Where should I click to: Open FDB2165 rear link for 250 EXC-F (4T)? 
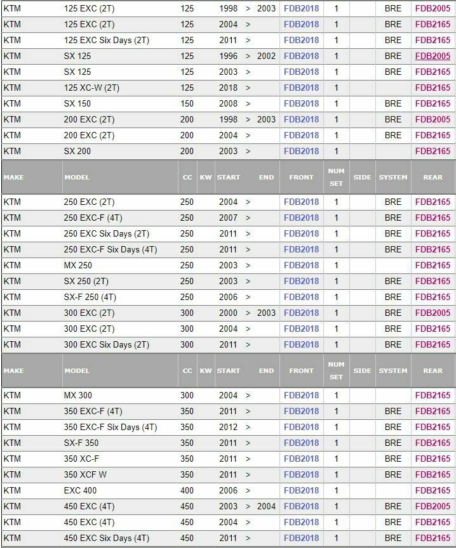pyautogui.click(x=433, y=218)
